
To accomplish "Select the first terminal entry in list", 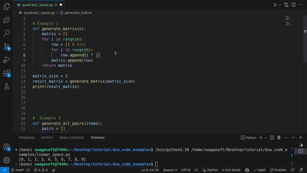I will tap(301, 145).
